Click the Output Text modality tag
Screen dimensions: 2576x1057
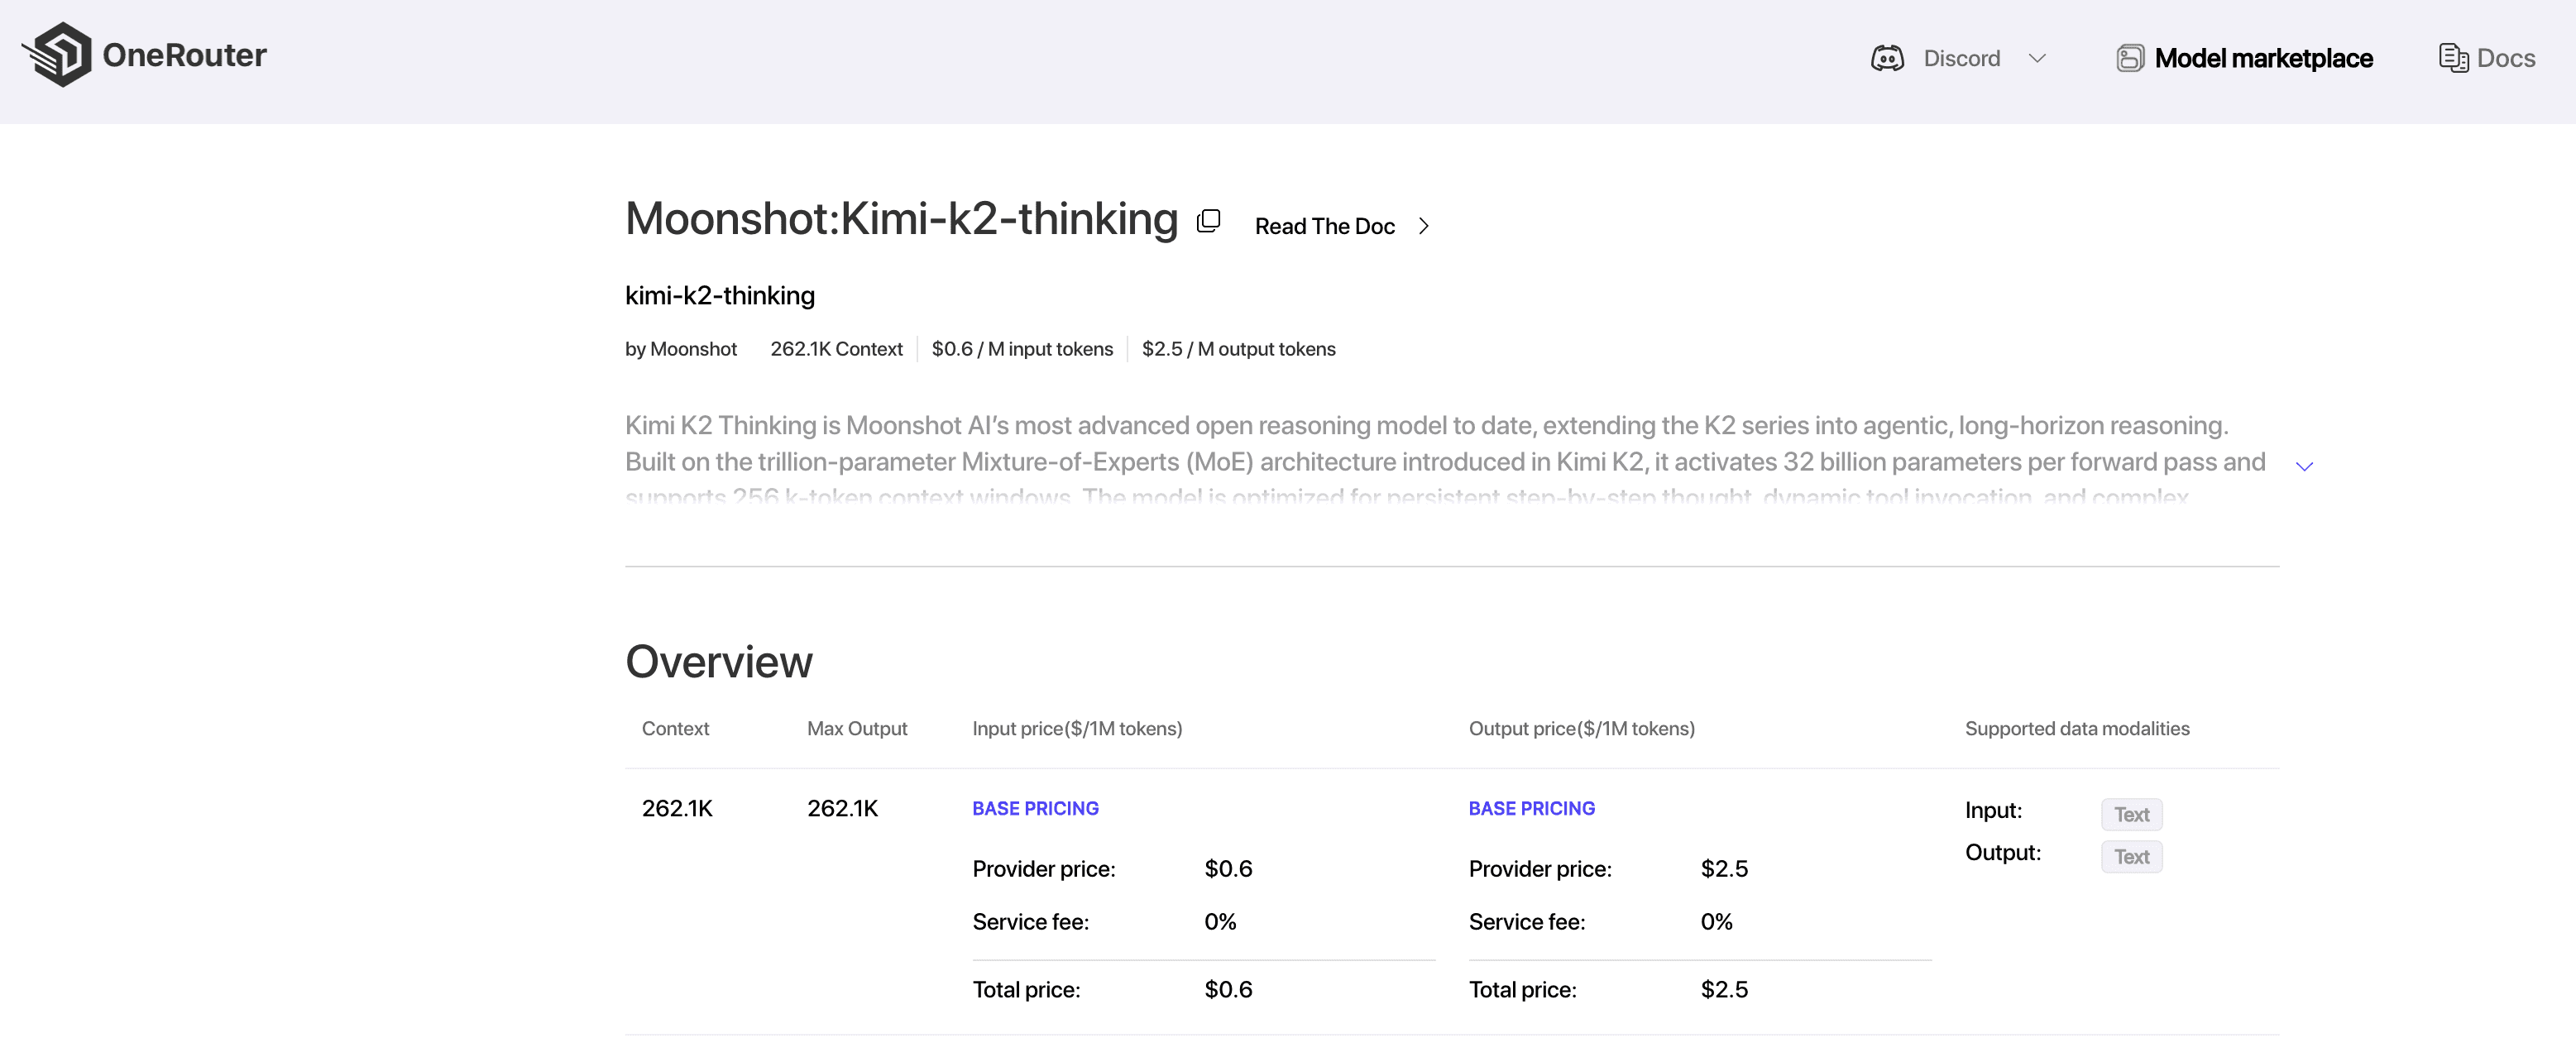2131,857
